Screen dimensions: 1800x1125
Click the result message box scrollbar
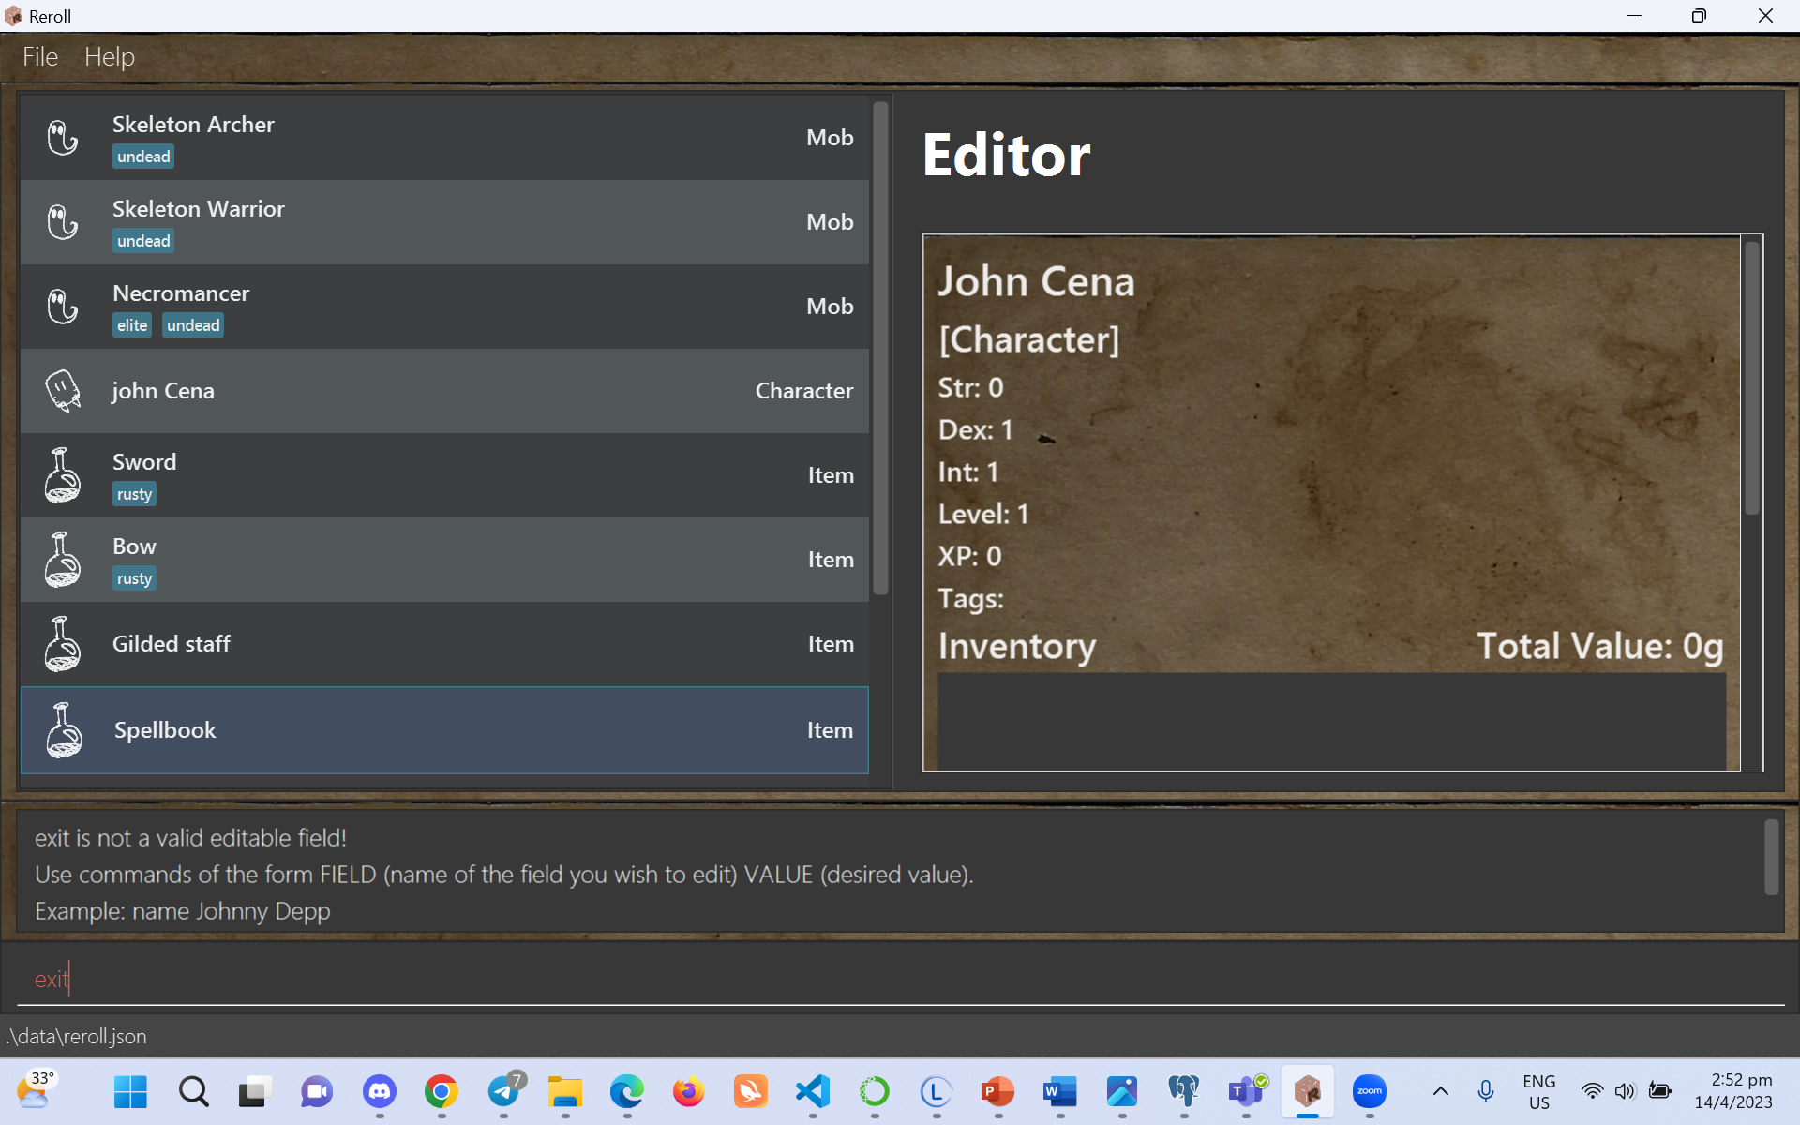pos(1771,857)
